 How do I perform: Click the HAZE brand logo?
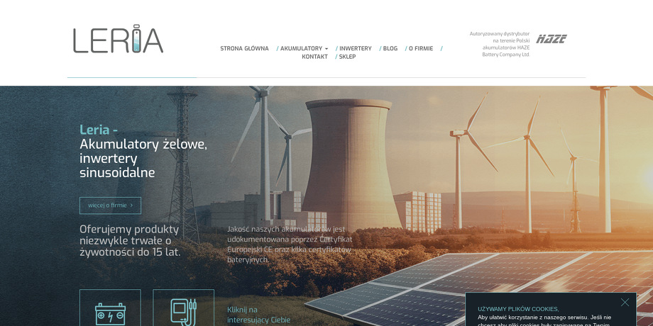(x=552, y=39)
